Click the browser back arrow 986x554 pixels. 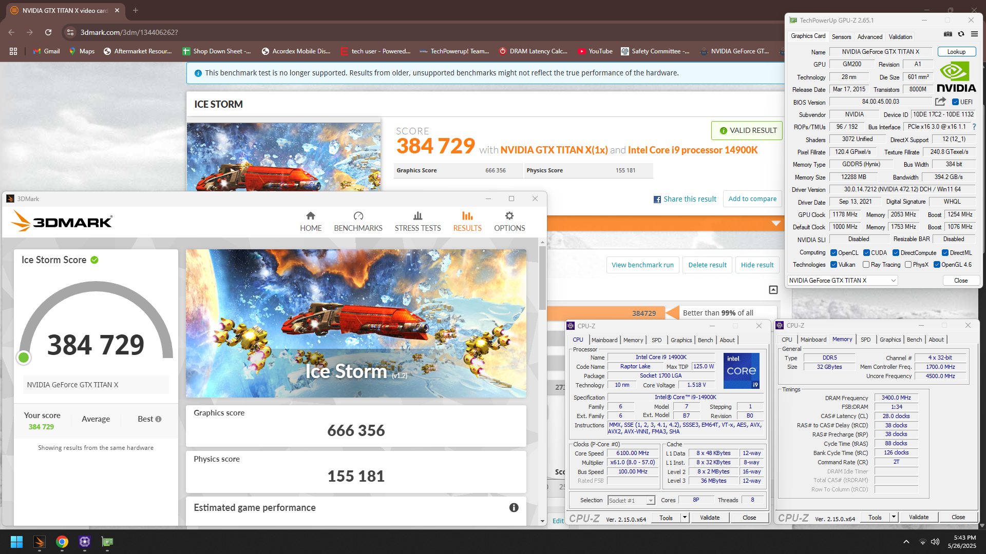(x=11, y=32)
